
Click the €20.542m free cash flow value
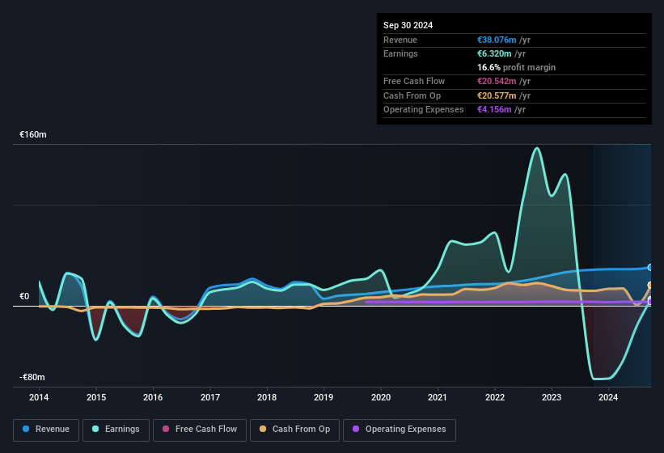point(497,81)
